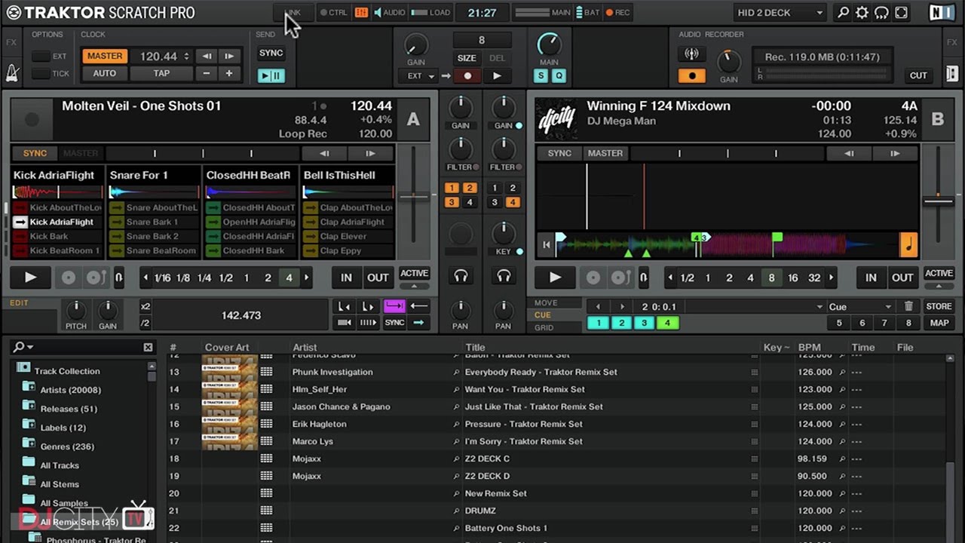965x543 pixels.
Task: Click the flux mode button on deck A
Action: pyautogui.click(x=119, y=278)
